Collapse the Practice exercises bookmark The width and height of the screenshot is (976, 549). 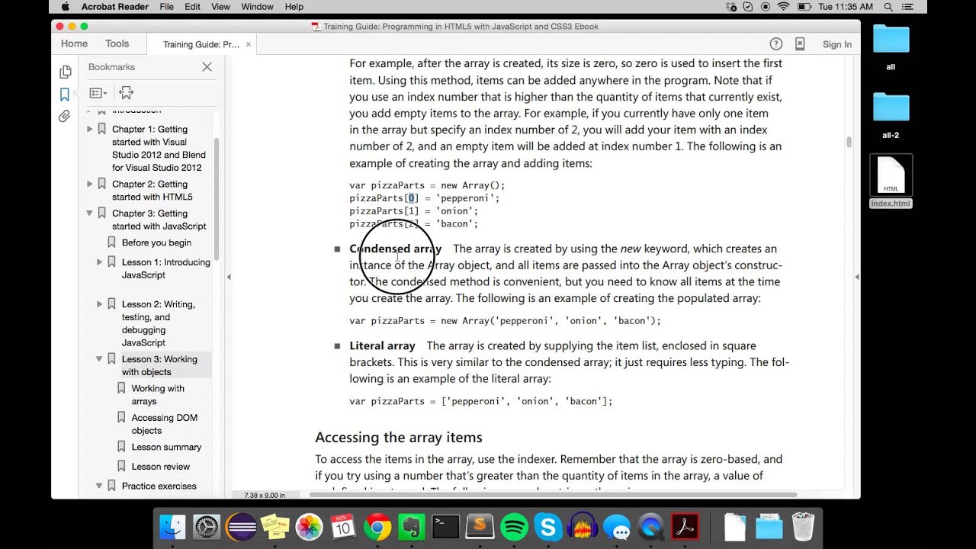coord(100,486)
